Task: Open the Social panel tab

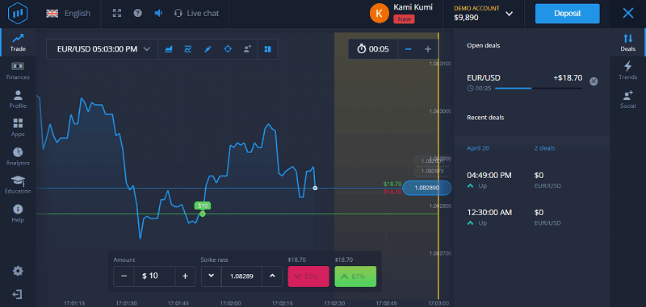Action: click(628, 99)
